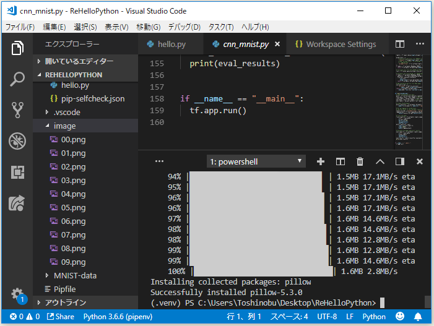The height and width of the screenshot is (326, 434).
Task: Open the editor's more actions ellipsis
Action: [x=420, y=44]
